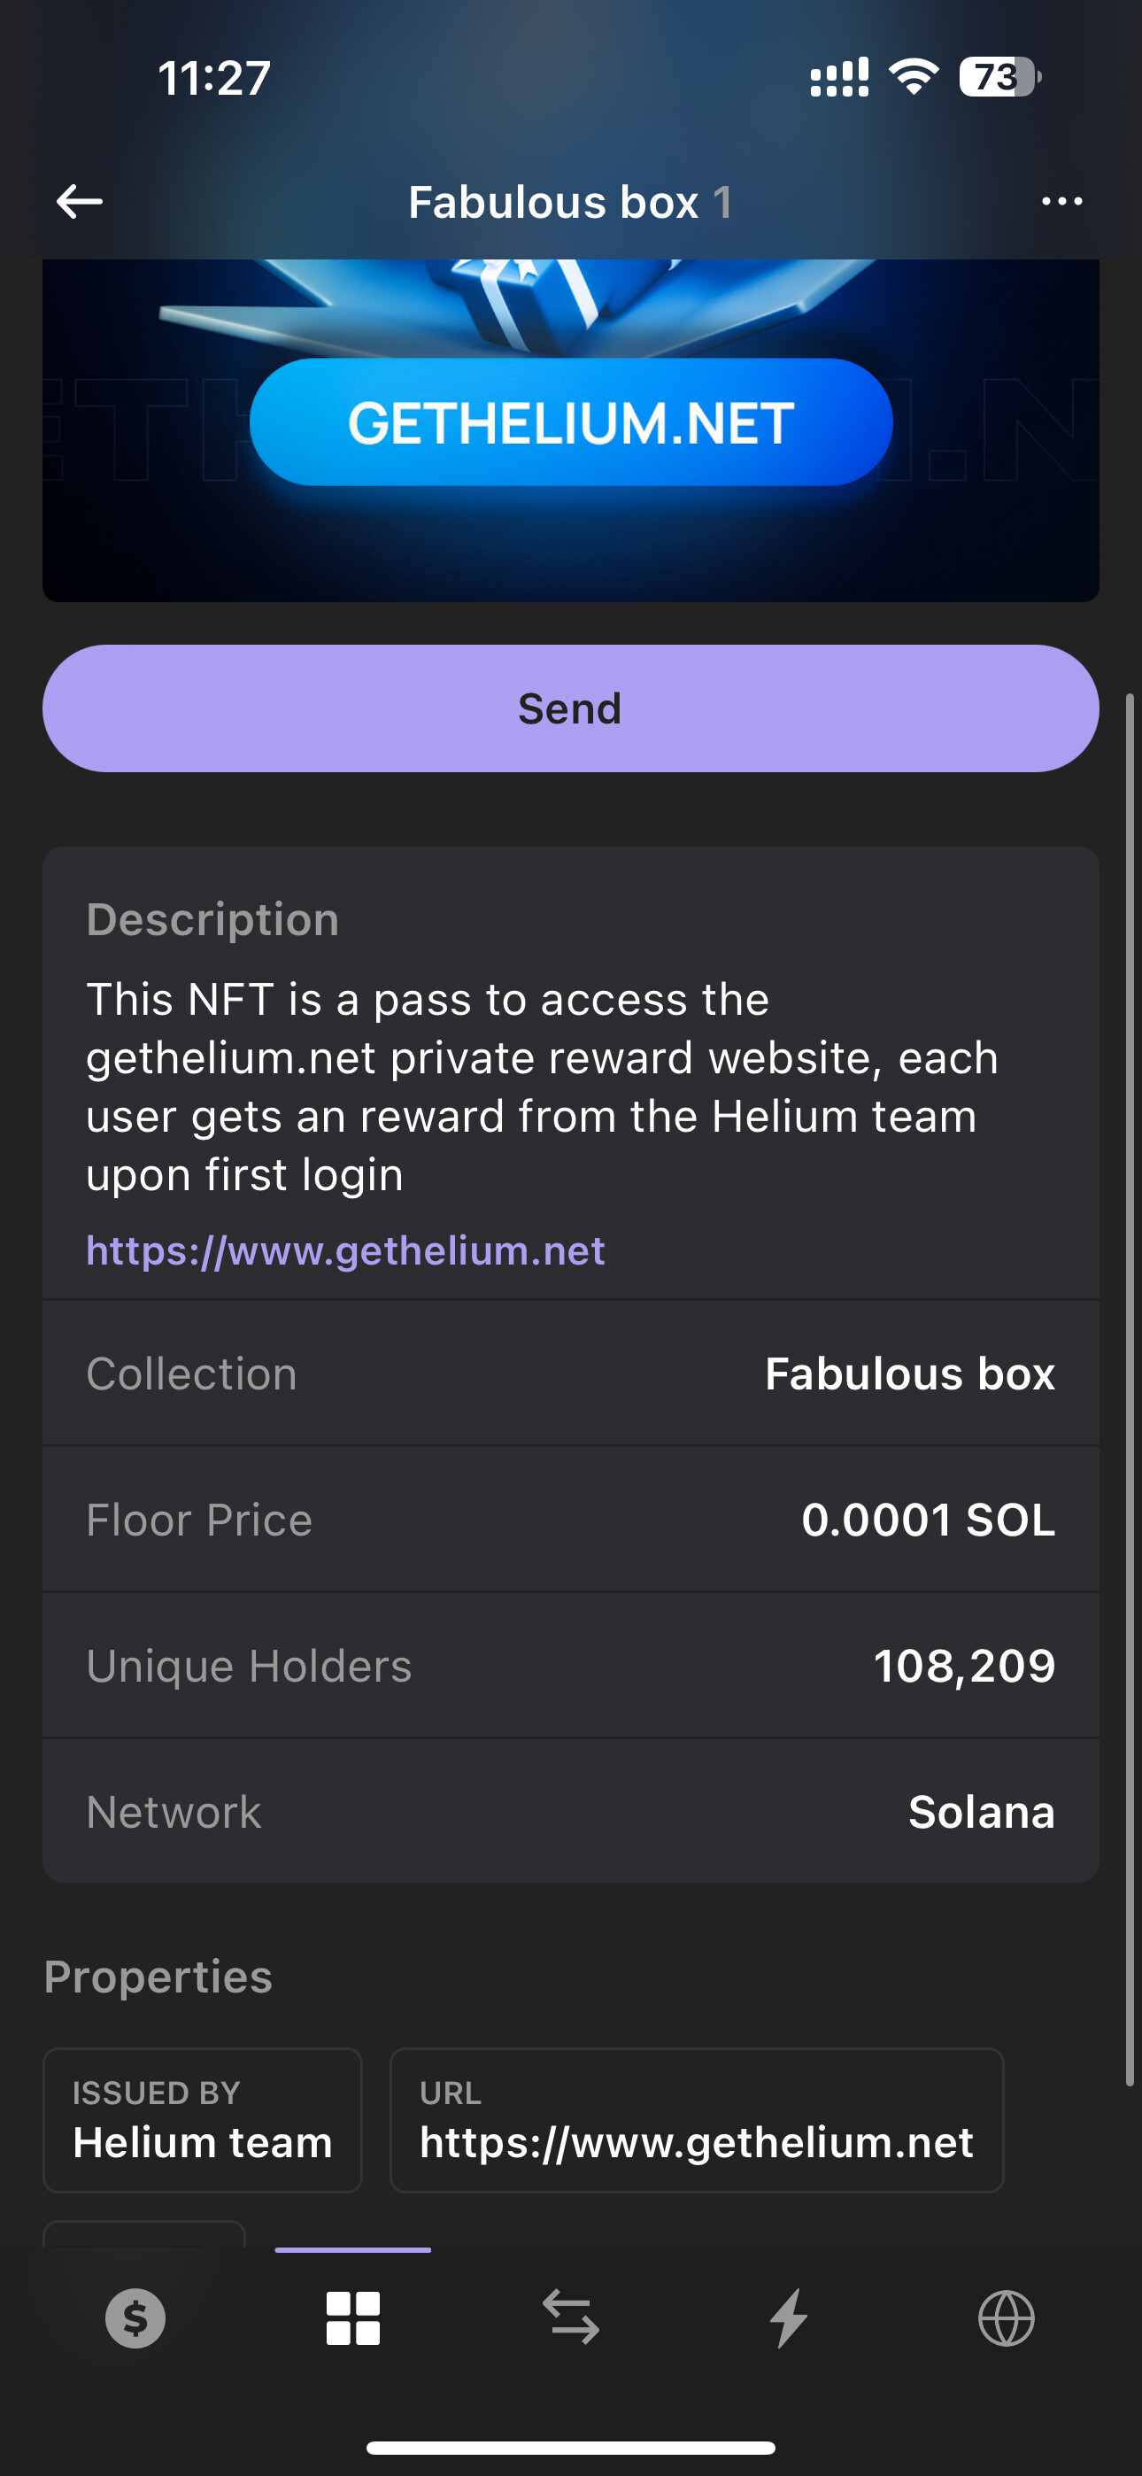The width and height of the screenshot is (1142, 2476).
Task: Open the globe browser tab
Action: click(1007, 2318)
